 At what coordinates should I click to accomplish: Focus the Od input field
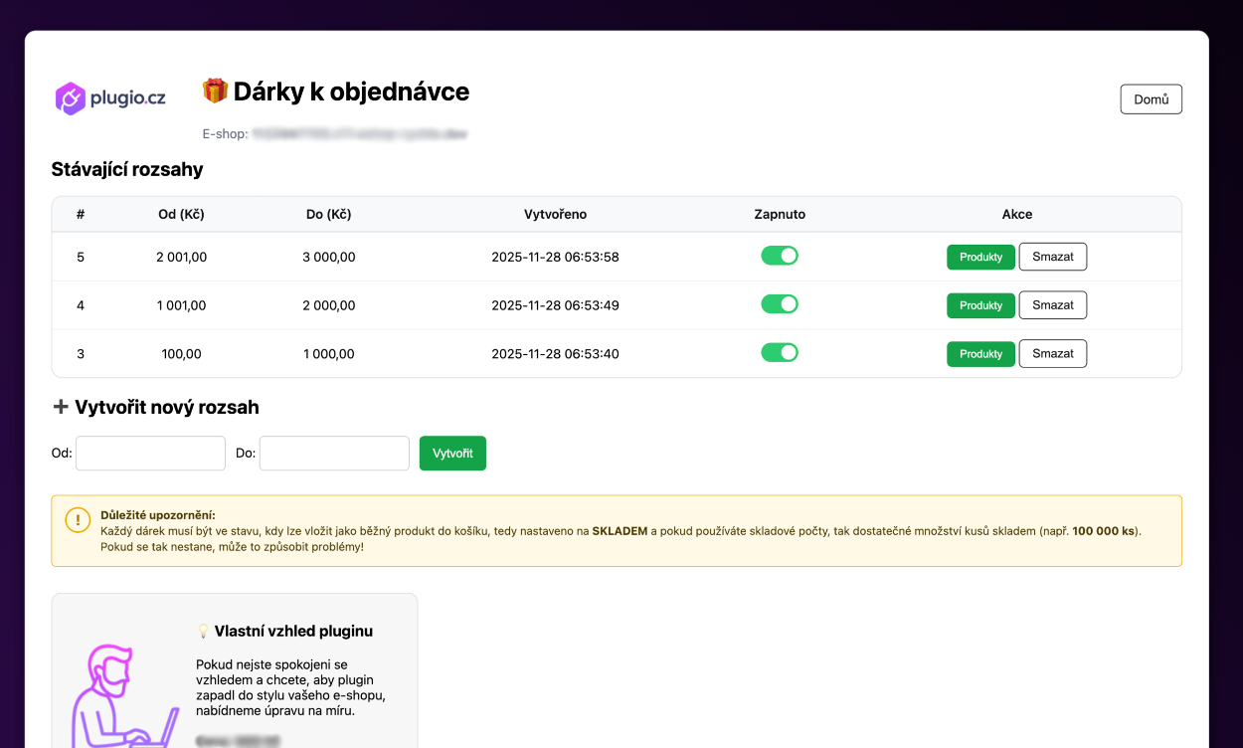coord(150,454)
